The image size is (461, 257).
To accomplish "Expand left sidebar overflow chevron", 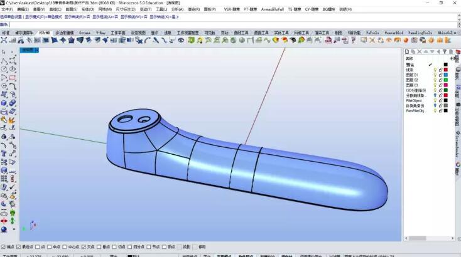I will tap(14, 229).
